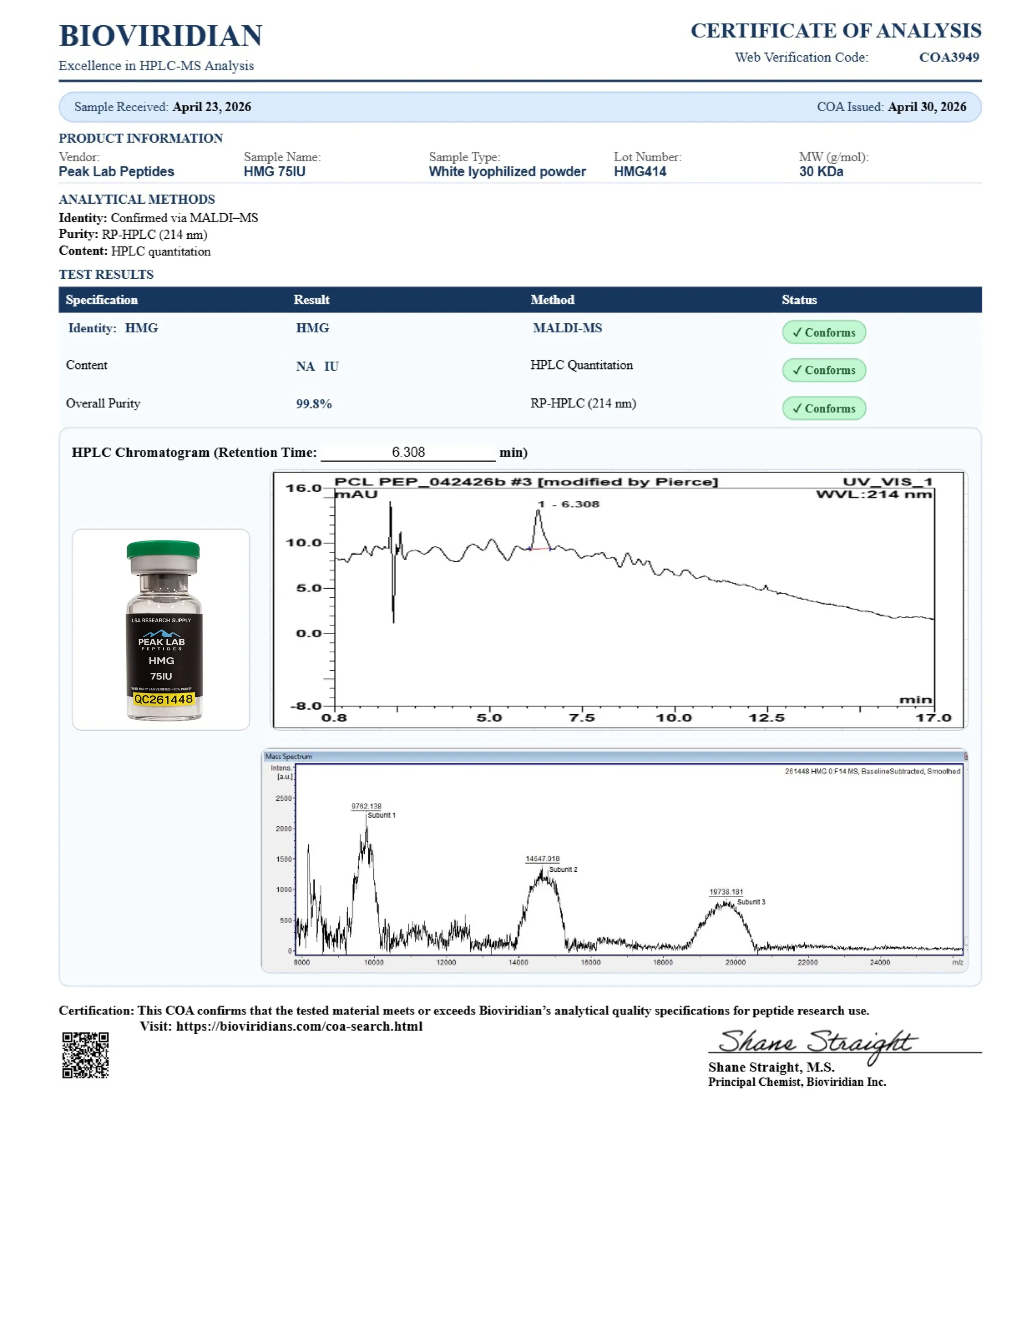Click the mass peak label '14647.018'

542,859
